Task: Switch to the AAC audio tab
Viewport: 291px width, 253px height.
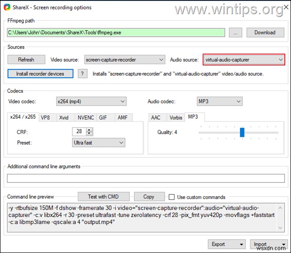Action: click(157, 117)
